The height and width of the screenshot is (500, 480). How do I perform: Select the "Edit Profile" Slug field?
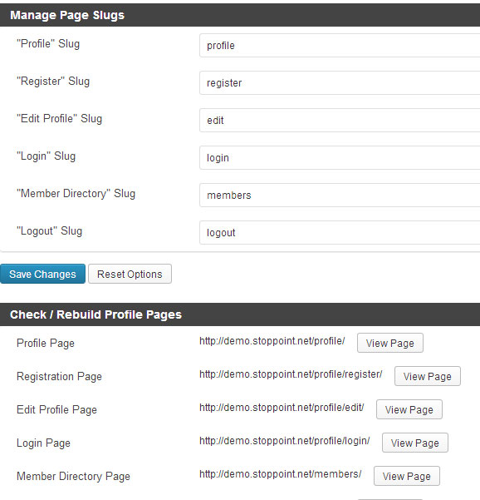[x=340, y=121]
